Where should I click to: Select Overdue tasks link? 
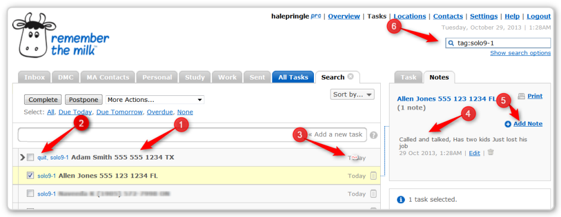(x=160, y=112)
